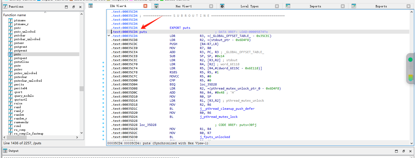The height and width of the screenshot is (158, 415).
Task: Click the EXPORT puts line
Action: click(x=180, y=28)
